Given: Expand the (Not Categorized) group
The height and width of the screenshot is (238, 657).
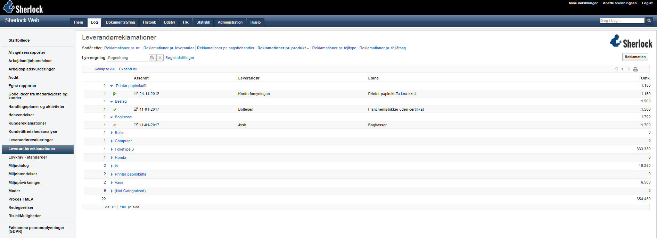Looking at the screenshot, I should [x=112, y=191].
